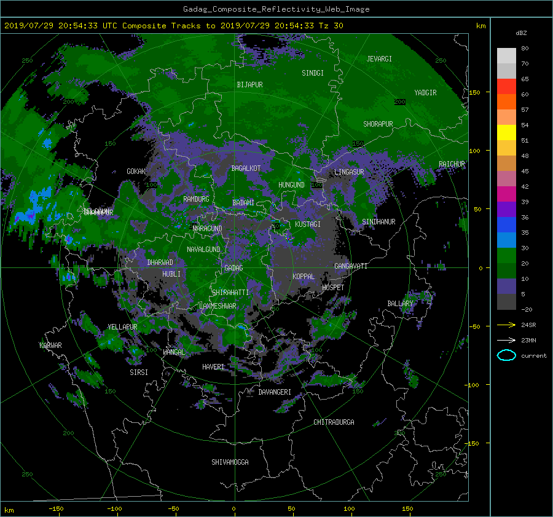This screenshot has height=517, width=553.
Task: Click the yellow 24SR arrow legend icon
Action: (506, 325)
